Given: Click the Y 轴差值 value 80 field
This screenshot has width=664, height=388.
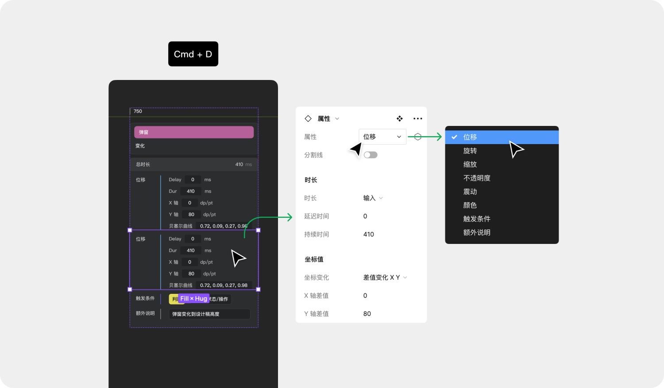Looking at the screenshot, I should pos(367,314).
